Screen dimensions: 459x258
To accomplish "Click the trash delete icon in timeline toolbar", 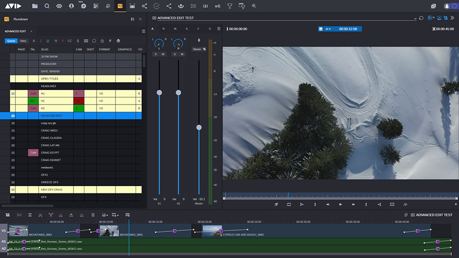I will 93,215.
